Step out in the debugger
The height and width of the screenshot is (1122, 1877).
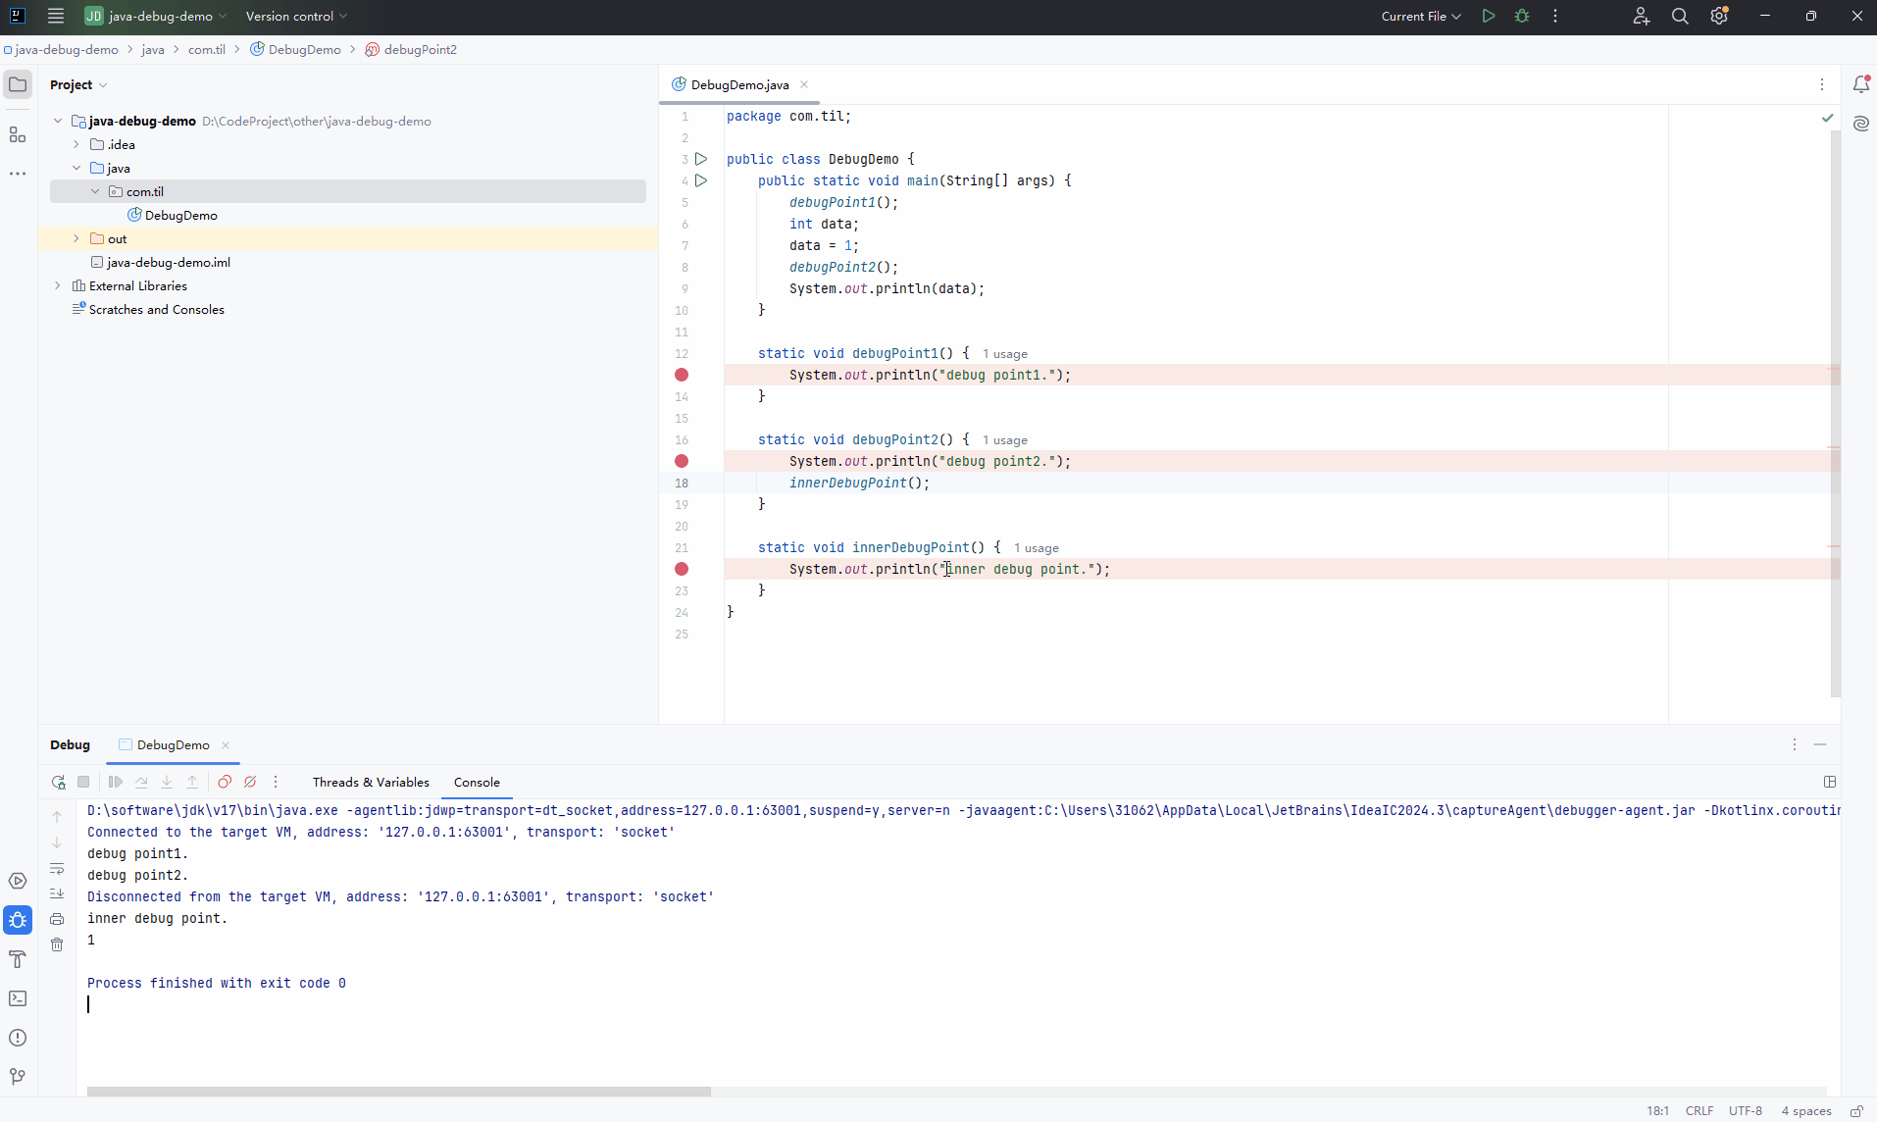[x=192, y=782]
